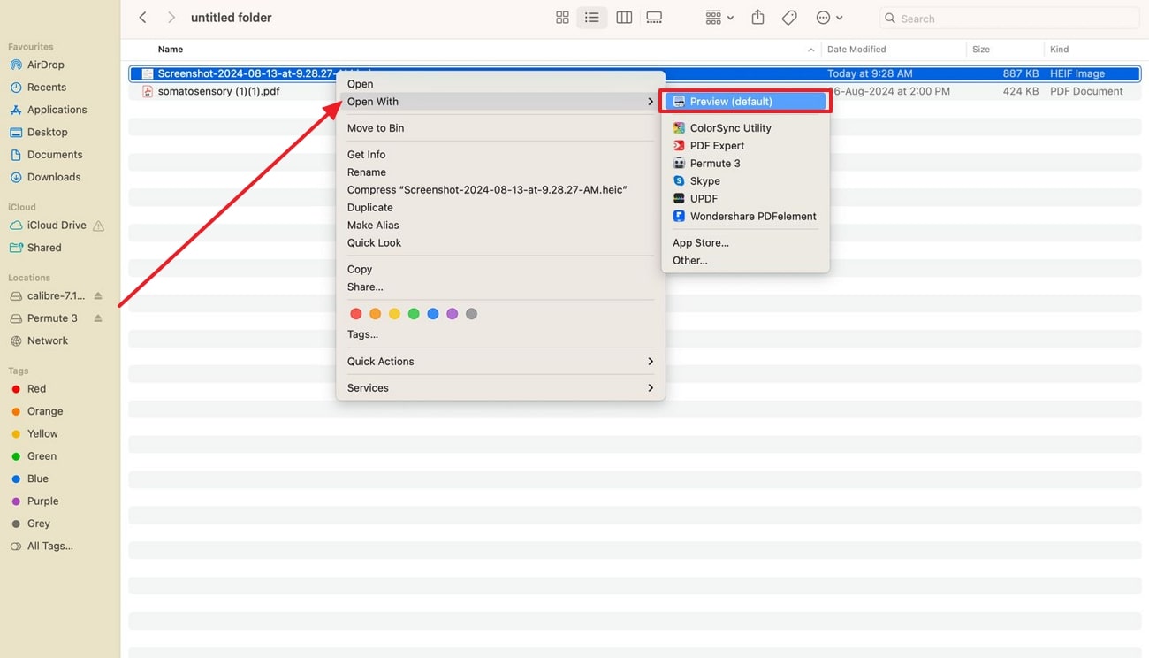Expand the Services submenu
The width and height of the screenshot is (1149, 658).
pyautogui.click(x=500, y=388)
